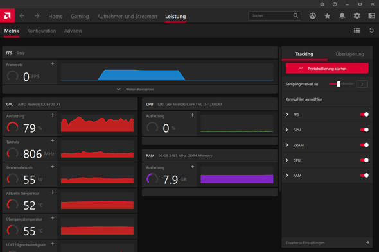Add Aktuelle Temperatur metric with plus icon
Viewport: 379px width, 252px height.
[53, 192]
